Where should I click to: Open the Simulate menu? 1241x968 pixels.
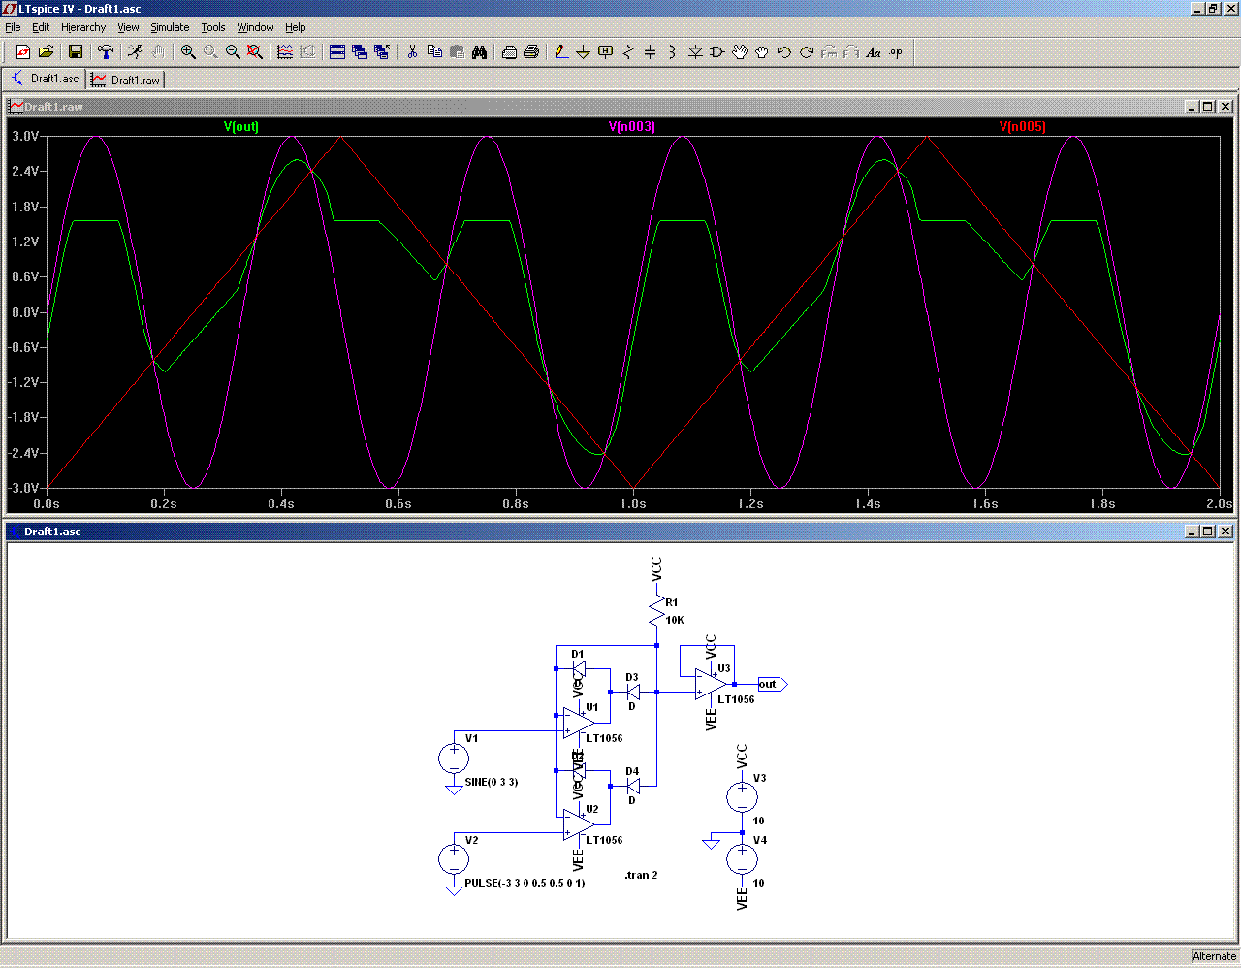coord(170,27)
